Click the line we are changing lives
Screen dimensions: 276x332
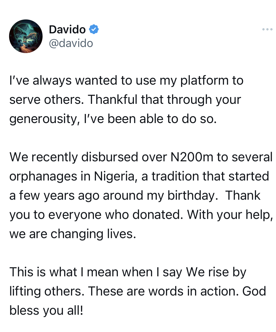point(73,234)
